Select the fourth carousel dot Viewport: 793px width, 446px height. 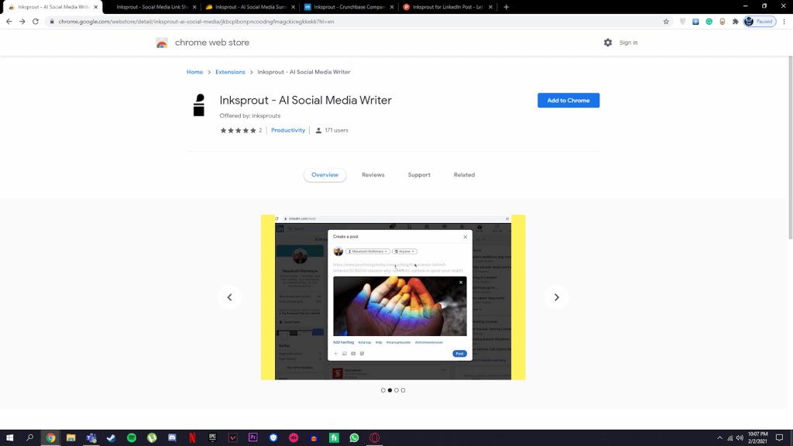point(403,390)
